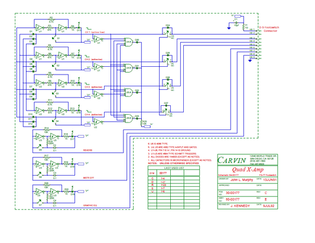Click the drawn-by name John L. Murphy
This screenshot has height=243, width=315.
point(242,180)
